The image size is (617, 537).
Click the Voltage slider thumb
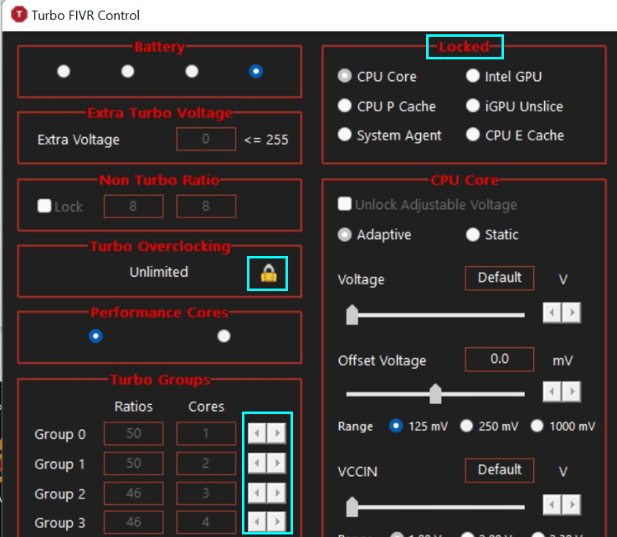point(352,315)
